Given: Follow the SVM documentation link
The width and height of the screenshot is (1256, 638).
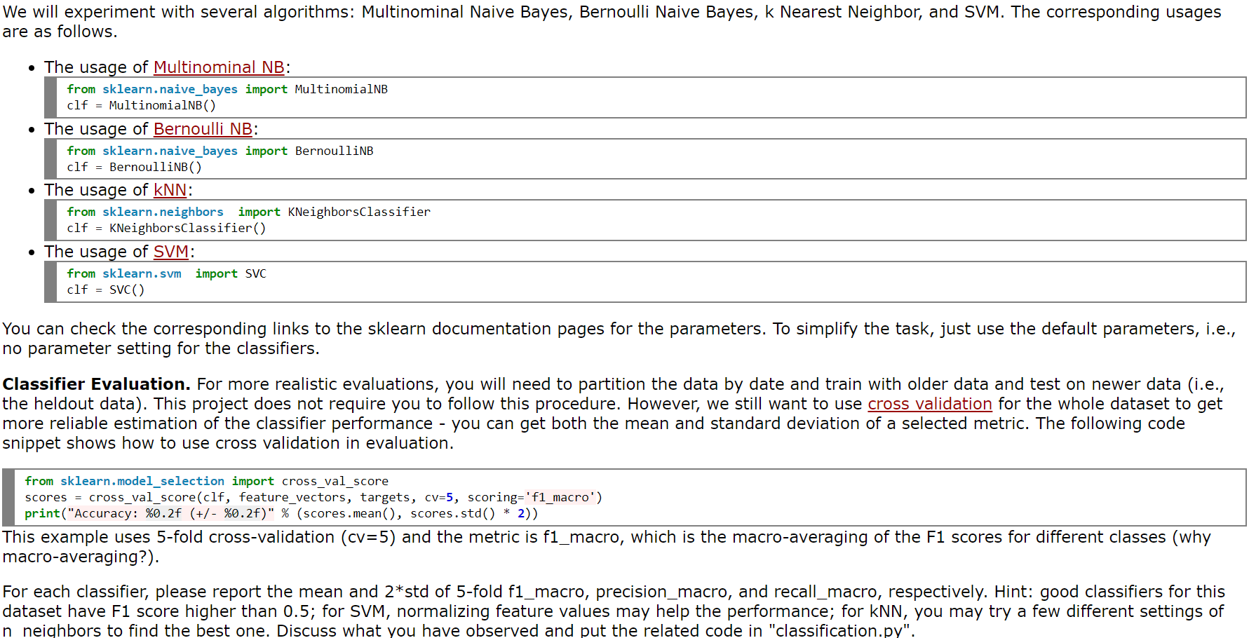Looking at the screenshot, I should [x=171, y=252].
